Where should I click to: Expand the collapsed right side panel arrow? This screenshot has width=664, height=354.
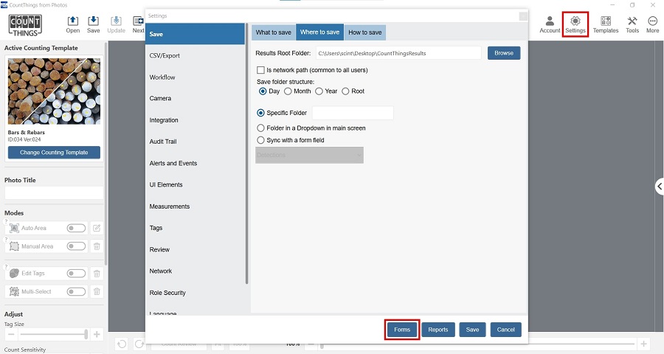pos(659,187)
